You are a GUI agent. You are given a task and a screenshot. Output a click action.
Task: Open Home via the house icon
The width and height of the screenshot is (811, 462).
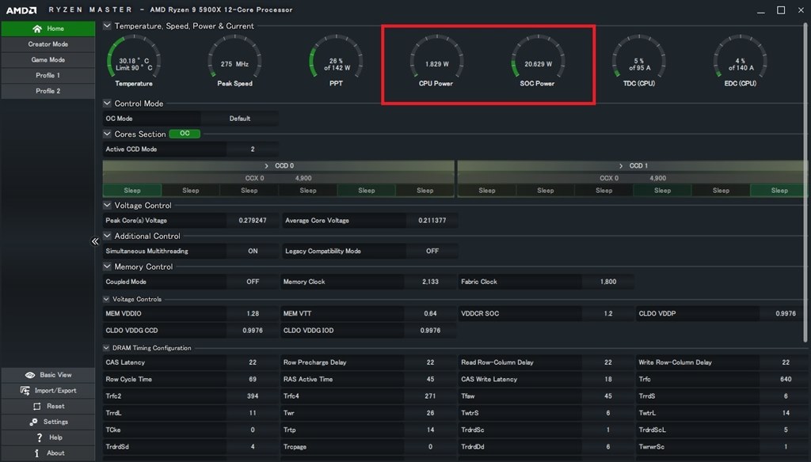[x=36, y=29]
